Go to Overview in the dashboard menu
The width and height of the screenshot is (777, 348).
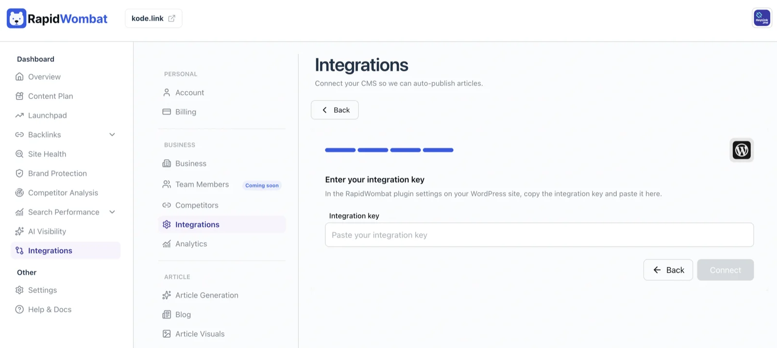click(44, 77)
